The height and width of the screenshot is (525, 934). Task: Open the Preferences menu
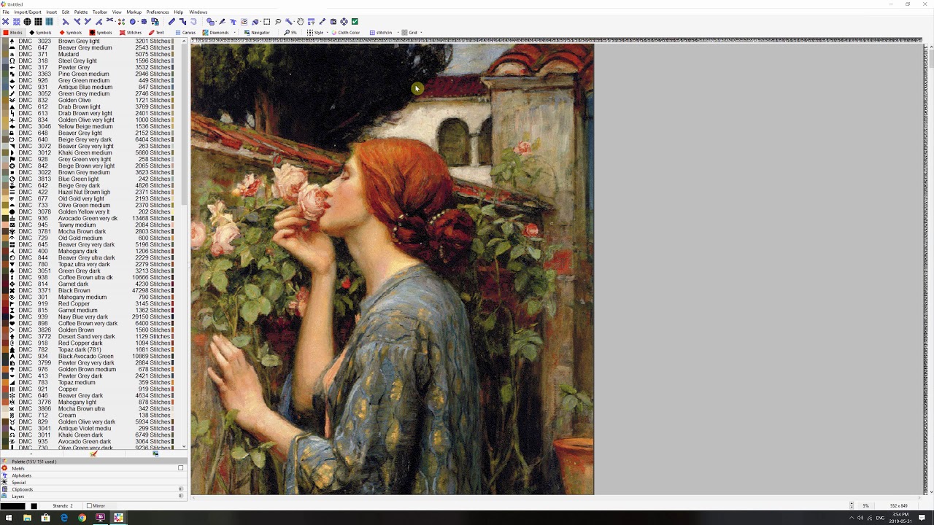(158, 12)
